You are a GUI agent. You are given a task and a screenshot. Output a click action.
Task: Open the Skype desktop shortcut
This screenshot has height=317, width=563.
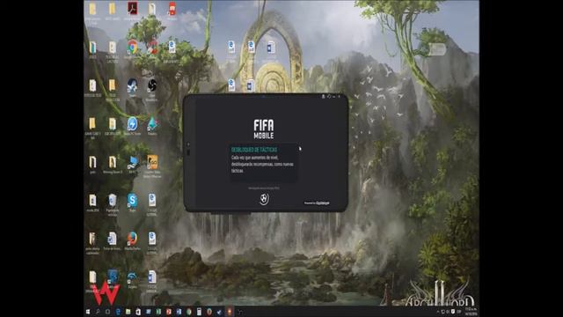click(132, 200)
